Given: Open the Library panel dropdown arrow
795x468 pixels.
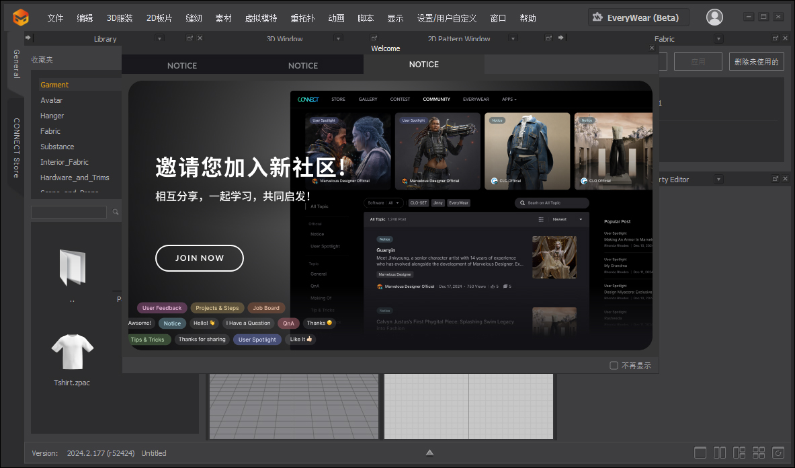Looking at the screenshot, I should coord(159,38).
